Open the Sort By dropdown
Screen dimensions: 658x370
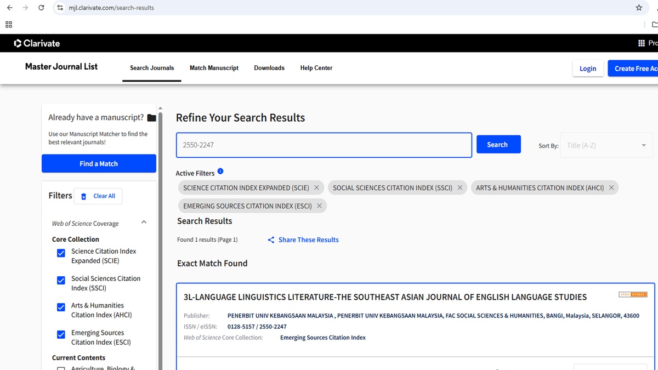click(606, 145)
